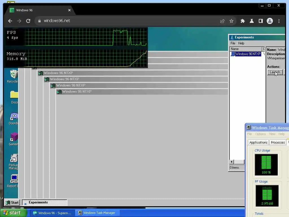Go forward in the Chrome browser
The image size is (289, 217).
coord(19,21)
